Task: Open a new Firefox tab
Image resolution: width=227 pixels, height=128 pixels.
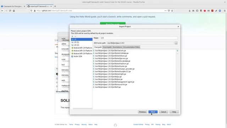Action: click(x=55, y=6)
